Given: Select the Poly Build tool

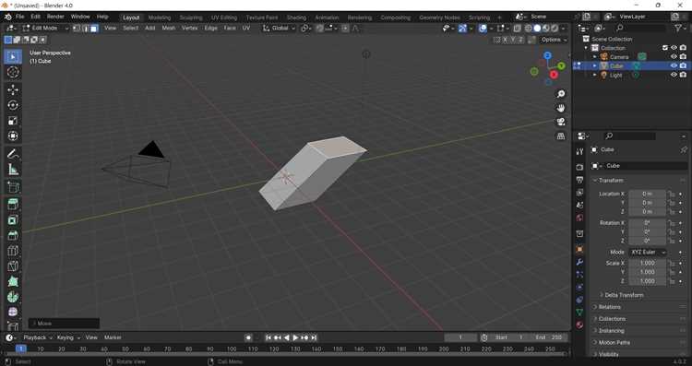Looking at the screenshot, I should pos(13,282).
